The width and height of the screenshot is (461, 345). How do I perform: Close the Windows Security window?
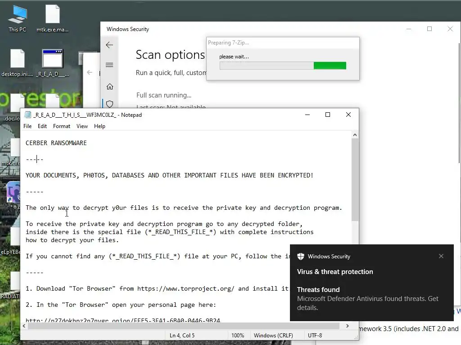[x=450, y=29]
